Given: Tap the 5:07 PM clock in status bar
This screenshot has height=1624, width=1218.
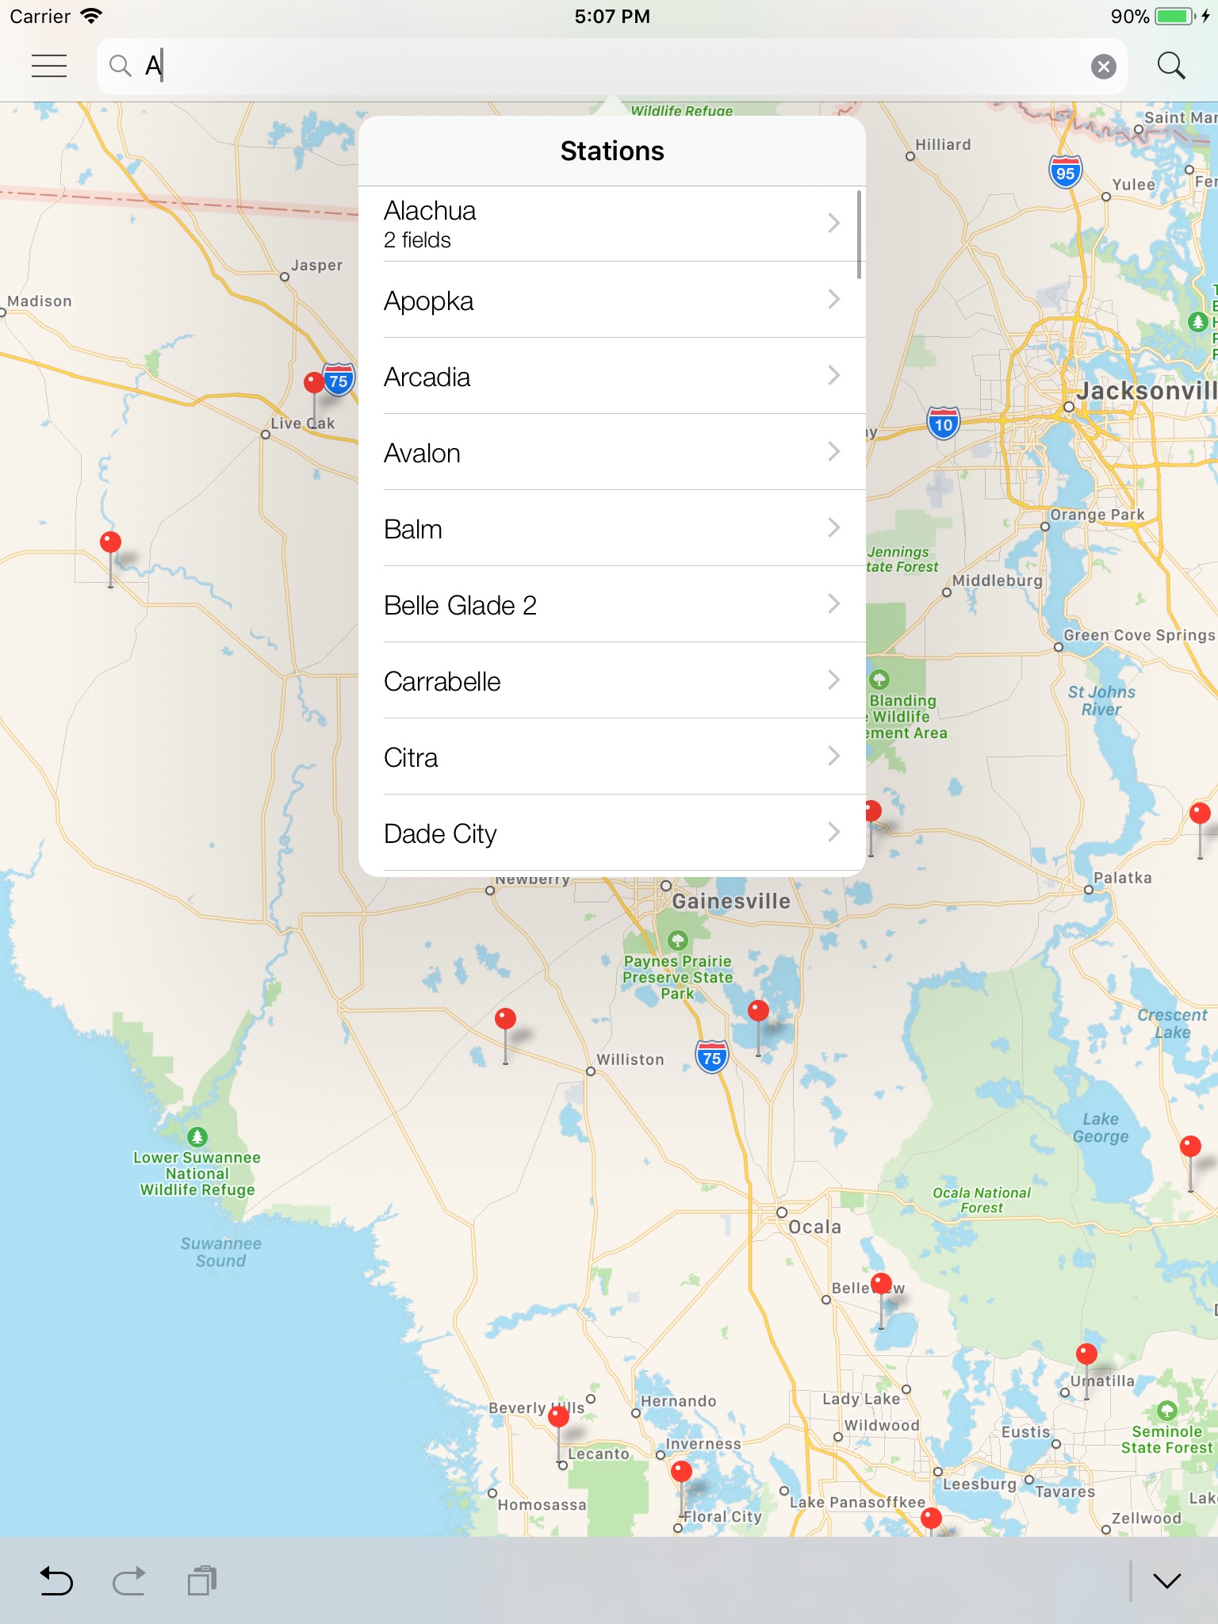Looking at the screenshot, I should pyautogui.click(x=612, y=16).
